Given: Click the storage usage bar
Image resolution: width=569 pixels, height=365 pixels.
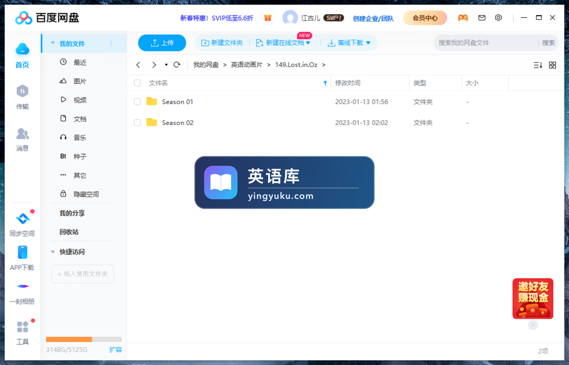Looking at the screenshot, I should coord(84,339).
